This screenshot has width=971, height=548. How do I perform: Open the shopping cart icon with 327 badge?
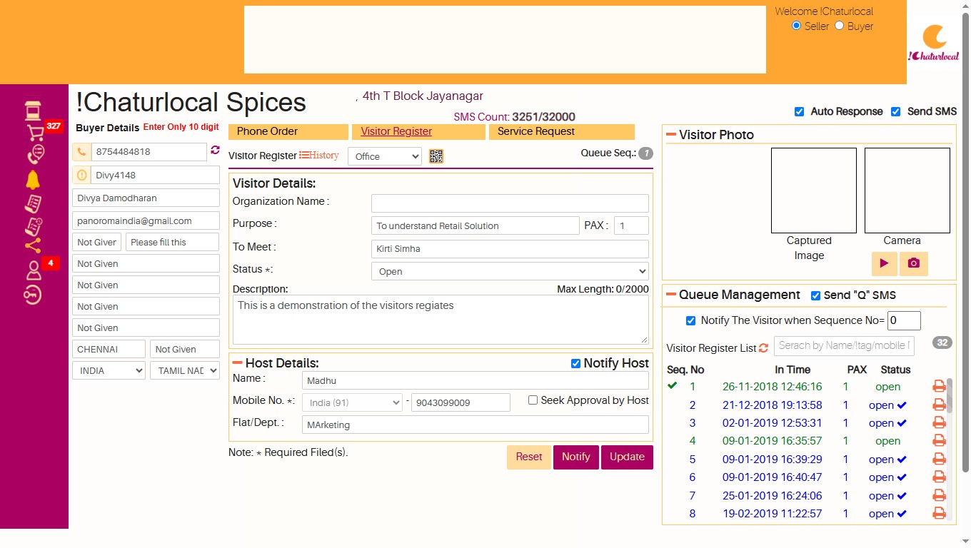35,132
